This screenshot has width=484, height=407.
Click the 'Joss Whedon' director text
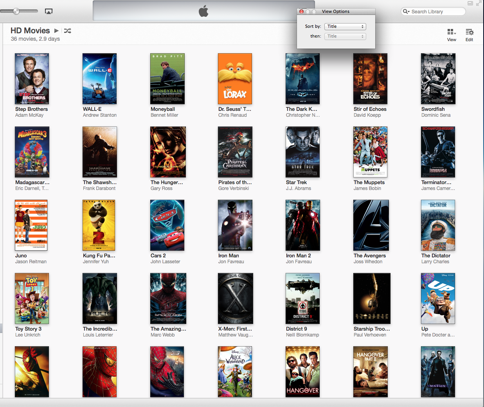tap(368, 262)
